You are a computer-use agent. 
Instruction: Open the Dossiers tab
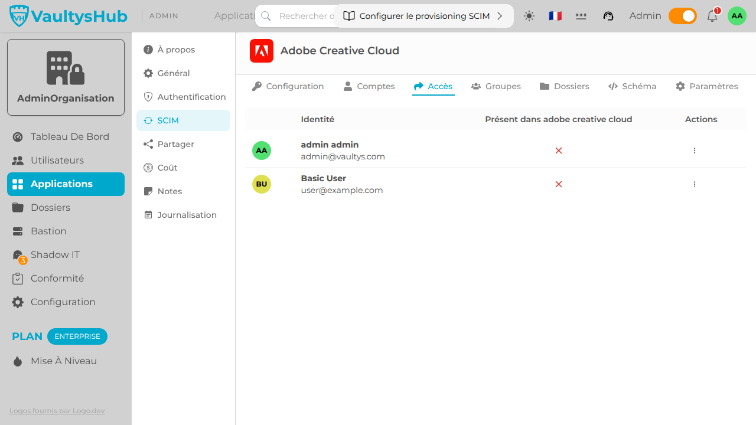[565, 86]
